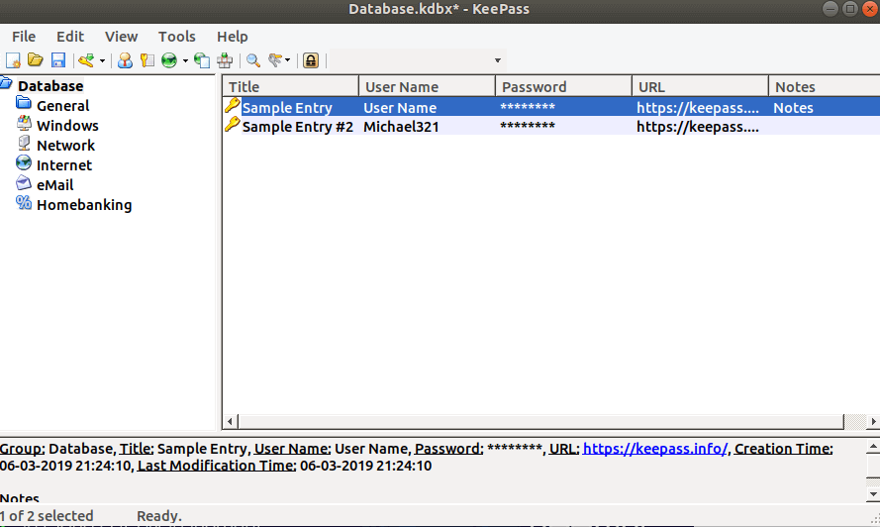Click the User Name cell of Sample Entry
880x527 pixels.
pyautogui.click(x=400, y=107)
